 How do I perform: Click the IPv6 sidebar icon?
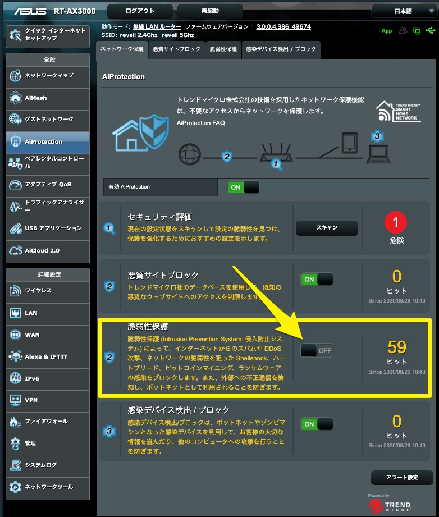point(15,378)
